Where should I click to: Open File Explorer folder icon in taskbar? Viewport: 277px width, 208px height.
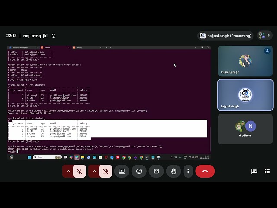pyautogui.click(x=83, y=157)
